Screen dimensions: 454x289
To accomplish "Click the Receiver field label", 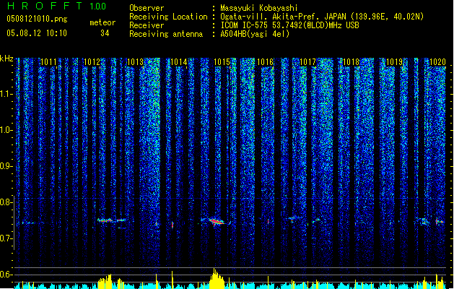I will 147,25.
